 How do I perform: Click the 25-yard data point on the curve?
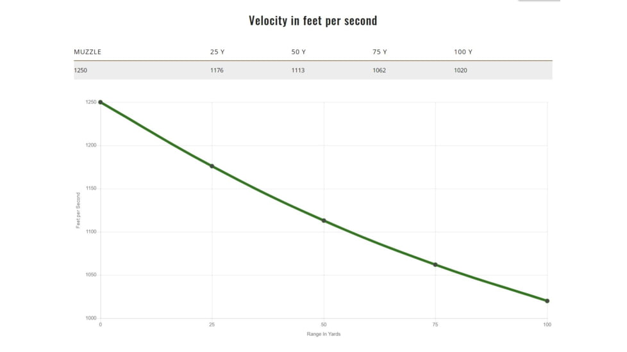click(x=212, y=166)
